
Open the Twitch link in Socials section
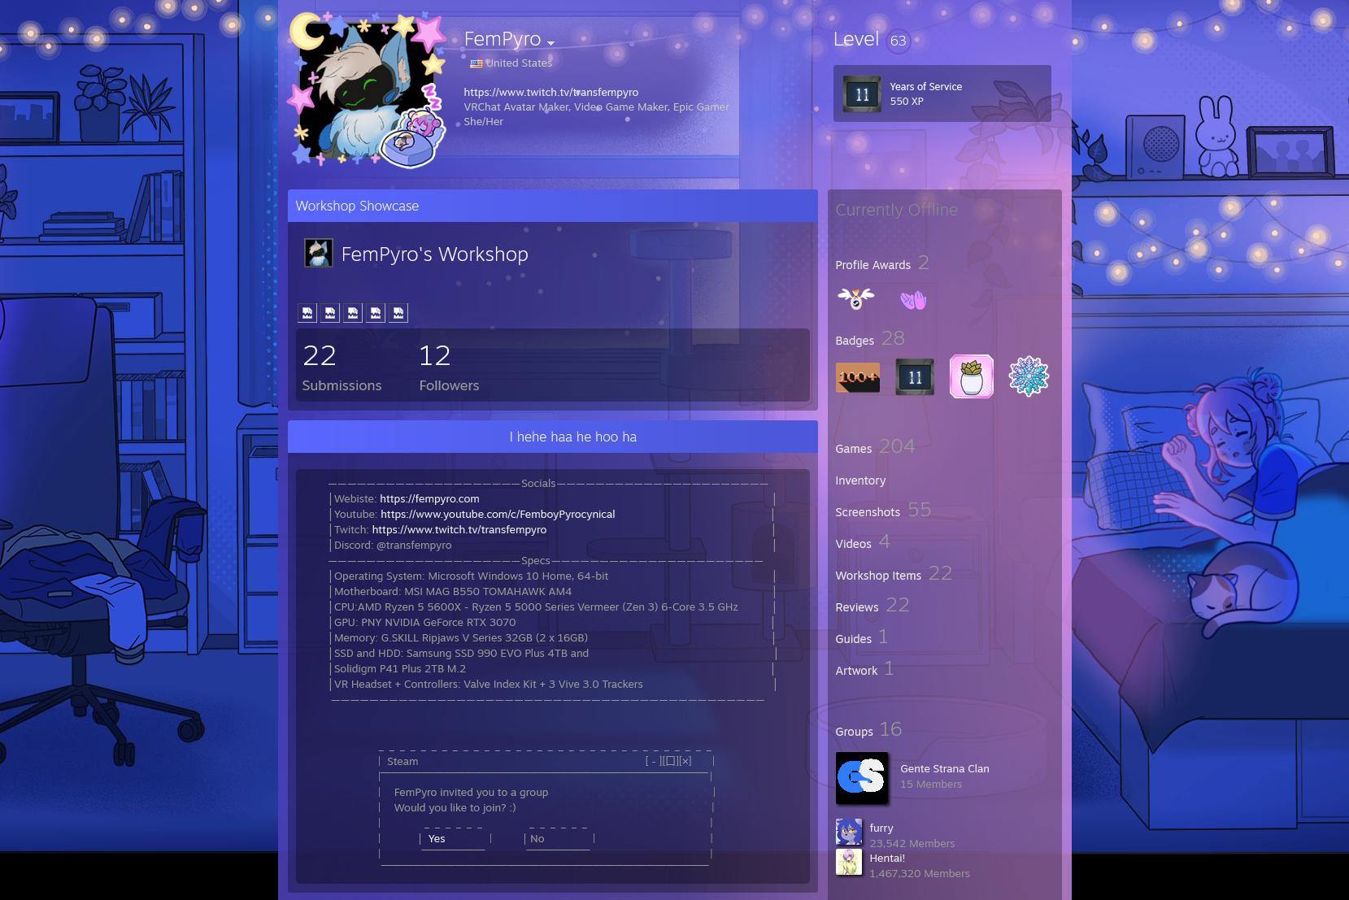click(459, 530)
